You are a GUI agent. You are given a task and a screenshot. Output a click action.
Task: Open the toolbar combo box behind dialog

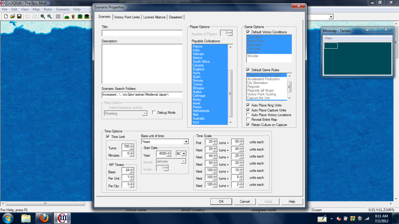[331, 17]
